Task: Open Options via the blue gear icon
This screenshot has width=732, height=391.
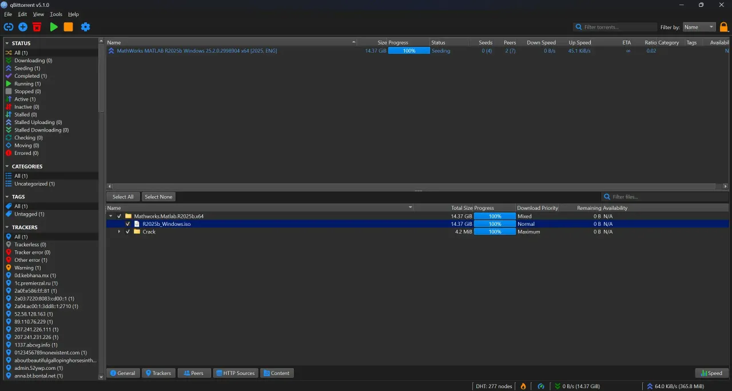Action: [x=85, y=27]
